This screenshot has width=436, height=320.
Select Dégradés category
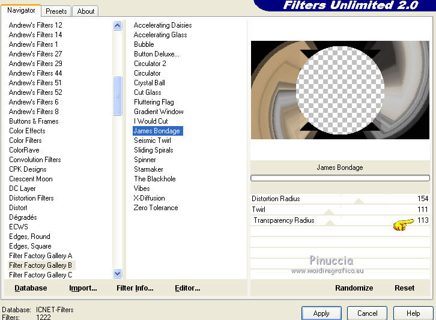[x=23, y=217]
